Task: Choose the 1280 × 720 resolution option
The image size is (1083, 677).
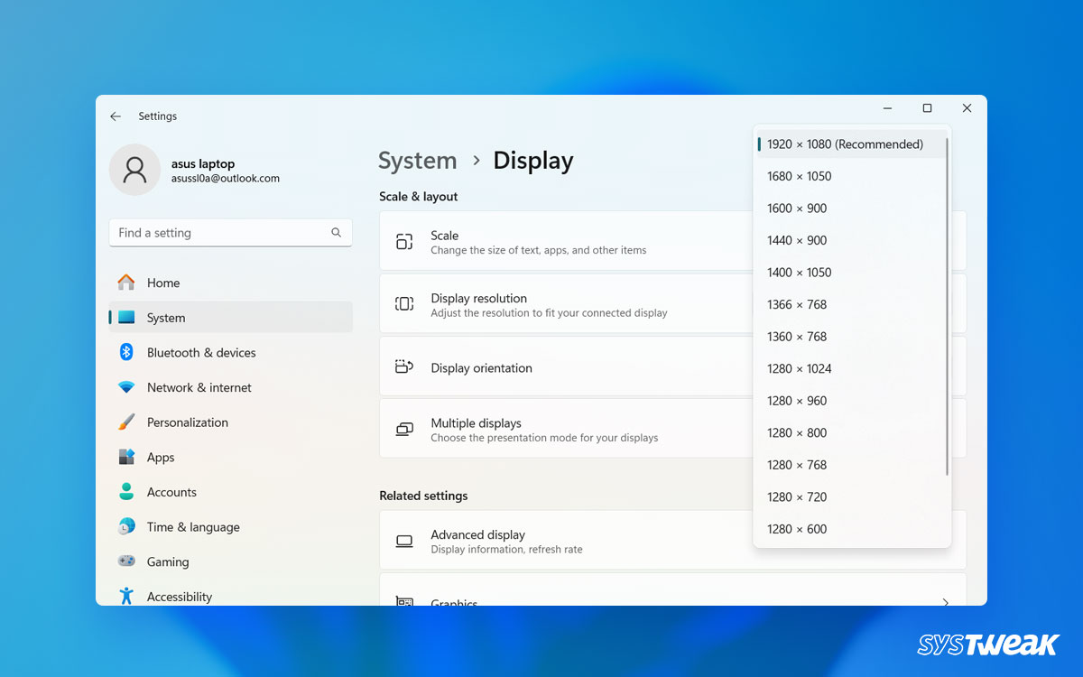Action: coord(796,496)
